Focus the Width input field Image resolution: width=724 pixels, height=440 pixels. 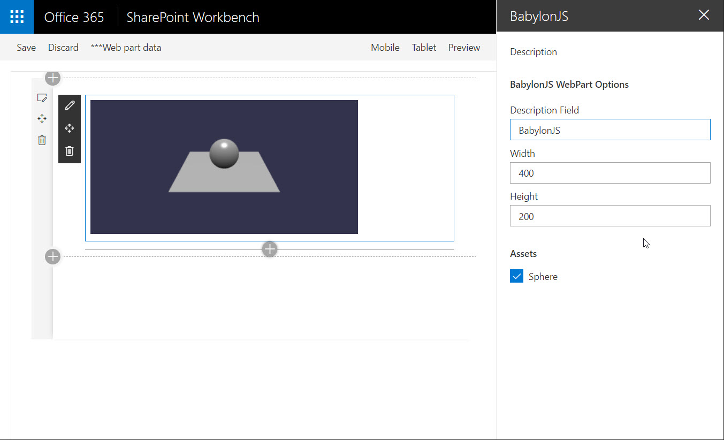610,173
